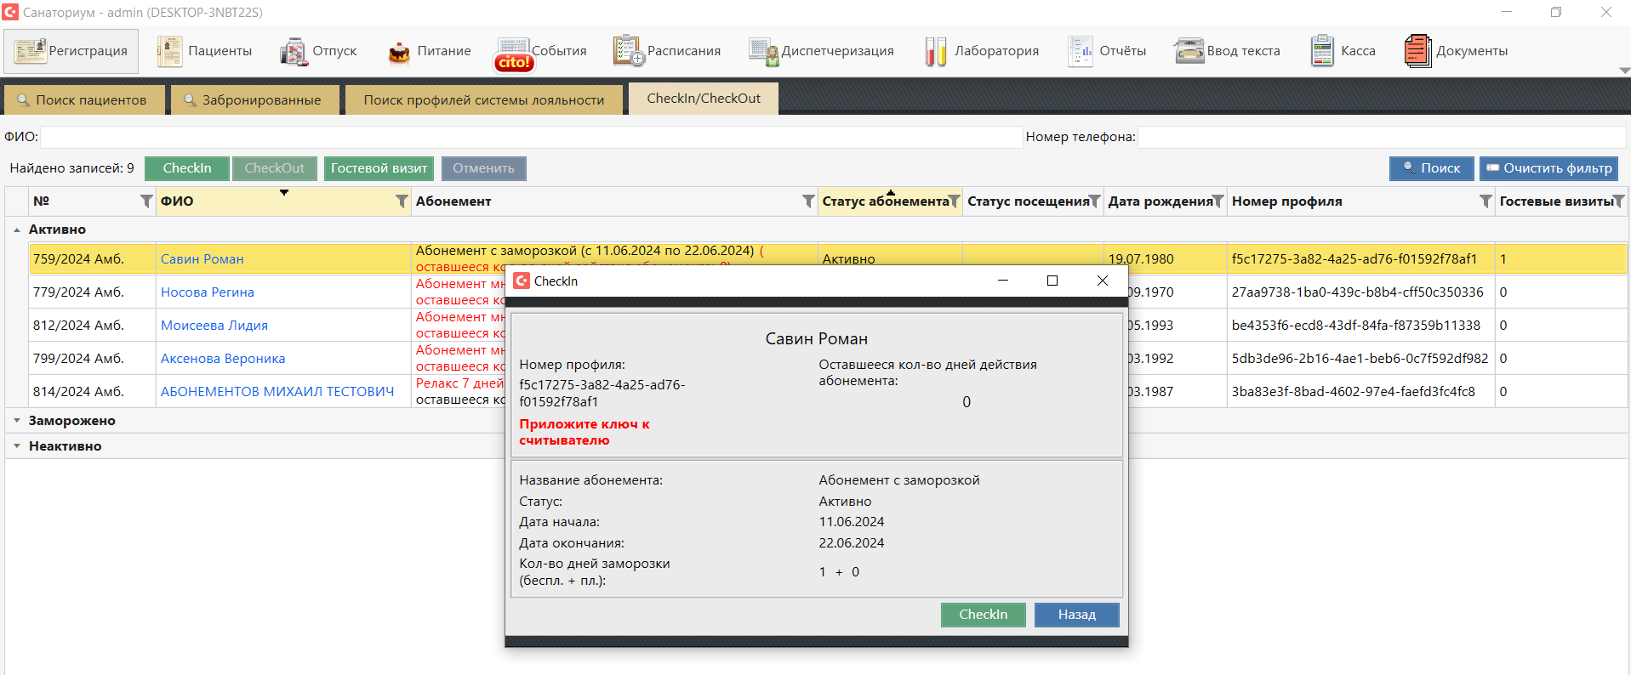Open the Расписания schedule icon

click(x=629, y=51)
